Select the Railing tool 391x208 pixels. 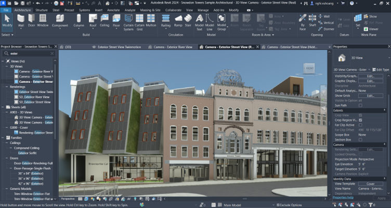coord(165,20)
